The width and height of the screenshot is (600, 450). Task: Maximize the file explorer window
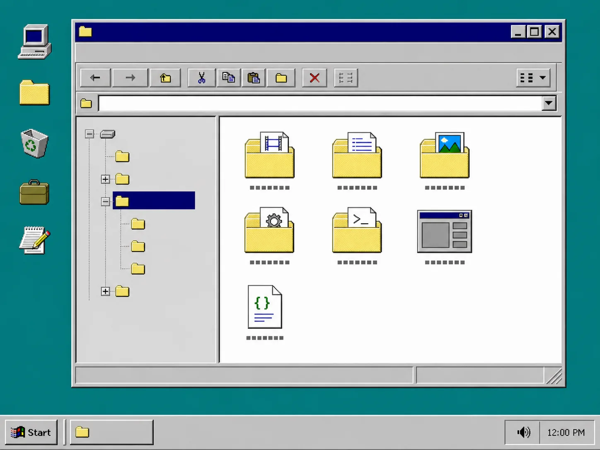tap(535, 31)
